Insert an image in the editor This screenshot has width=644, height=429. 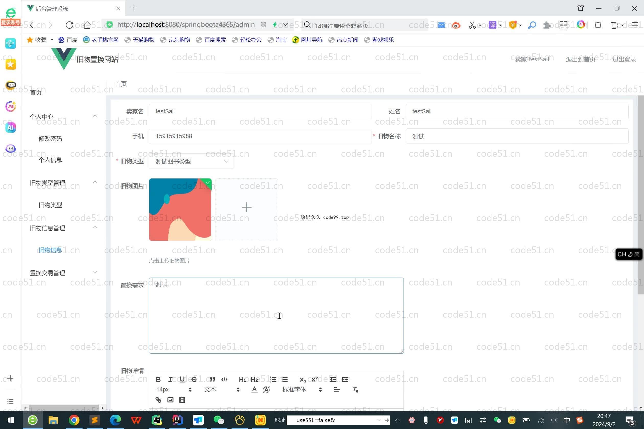[x=170, y=400]
